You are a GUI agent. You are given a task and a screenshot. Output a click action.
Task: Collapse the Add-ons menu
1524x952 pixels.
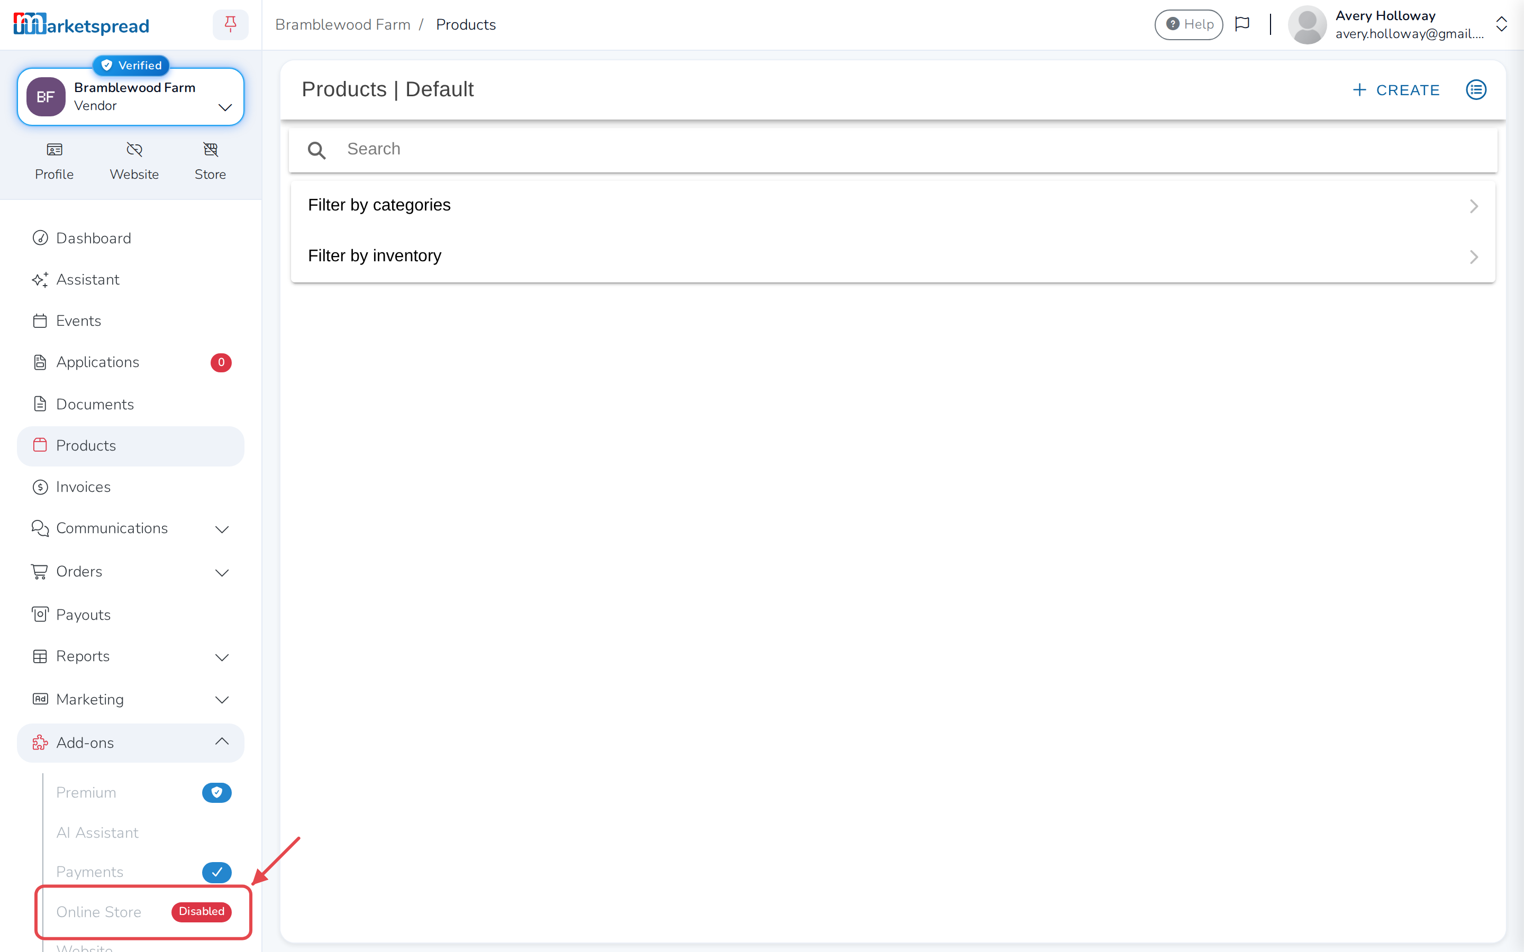(131, 743)
